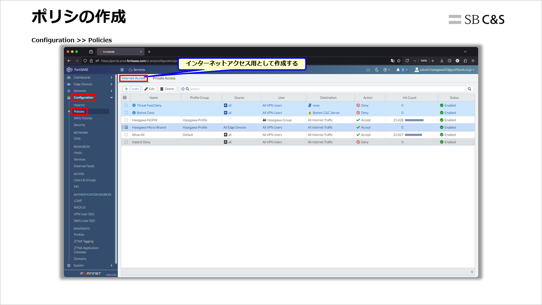
Task: Click the browser zoom out minus
Action: tap(415, 61)
